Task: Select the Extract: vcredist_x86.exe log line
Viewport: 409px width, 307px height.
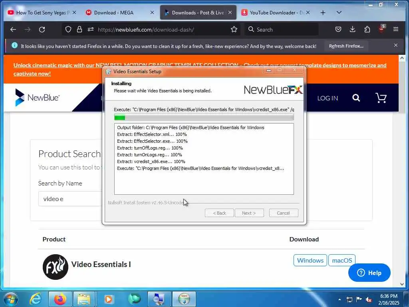Action: click(151, 161)
